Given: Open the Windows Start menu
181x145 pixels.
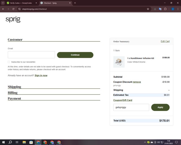Looking at the screenshot, I should tap(3, 142).
